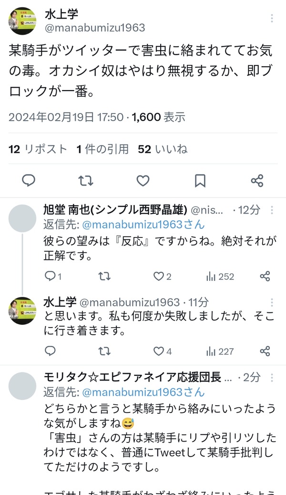286x495 pixels.
Task: Retweet the main tweet
Action: point(86,180)
